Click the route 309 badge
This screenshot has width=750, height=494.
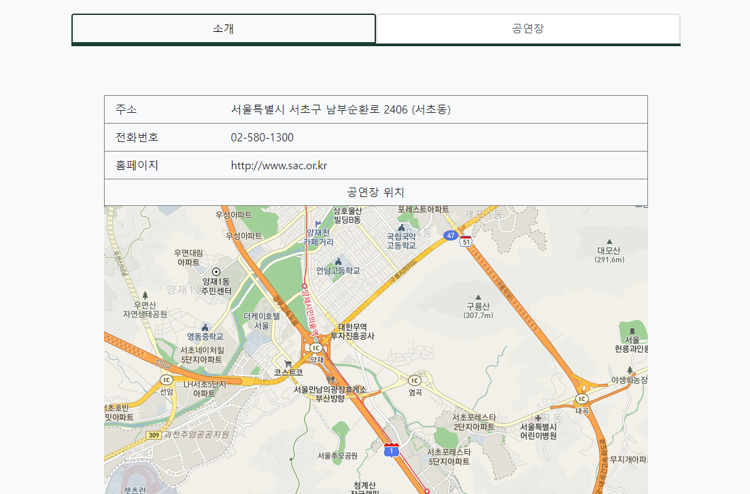pyautogui.click(x=154, y=435)
